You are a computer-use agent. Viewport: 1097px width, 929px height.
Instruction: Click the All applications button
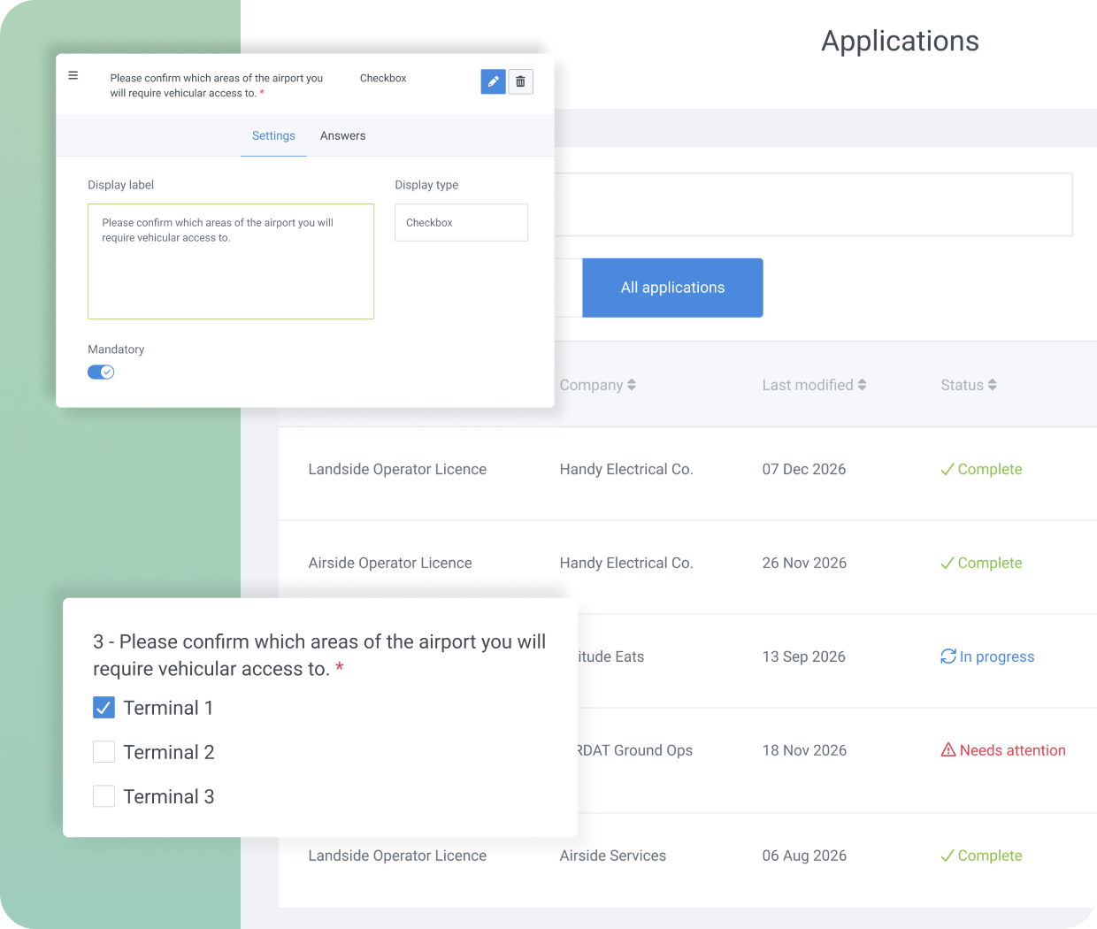coord(672,288)
